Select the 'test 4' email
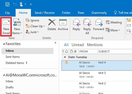The image size is (132, 94). (97, 65)
